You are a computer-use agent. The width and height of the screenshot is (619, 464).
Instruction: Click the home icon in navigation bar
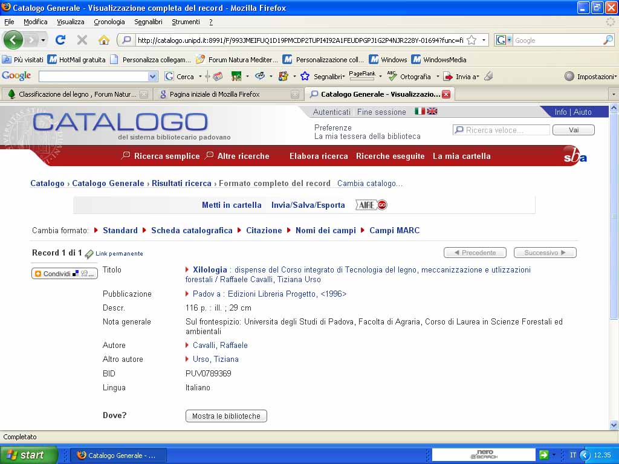click(104, 40)
